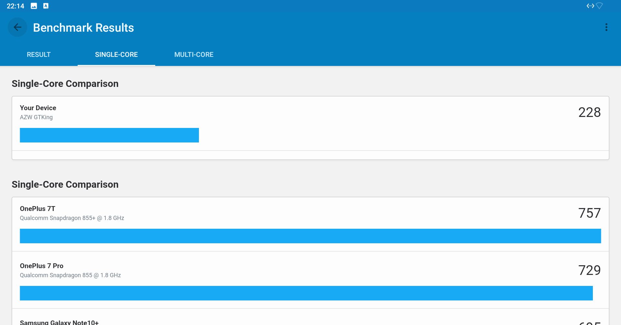This screenshot has width=621, height=325.
Task: Click the OnePlus 7 Pro score bar
Action: pos(306,293)
